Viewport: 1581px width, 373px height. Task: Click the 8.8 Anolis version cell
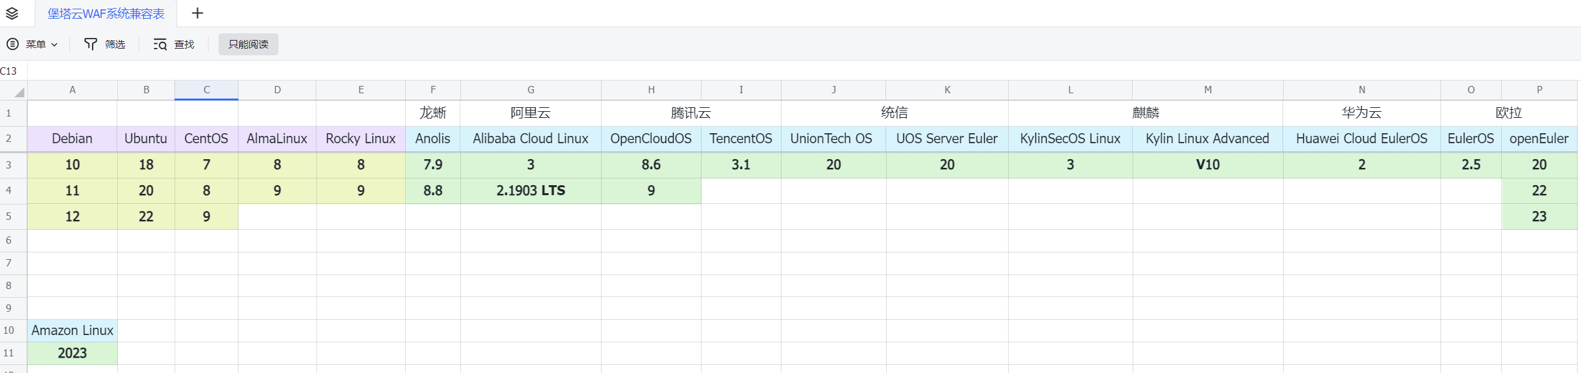click(433, 190)
